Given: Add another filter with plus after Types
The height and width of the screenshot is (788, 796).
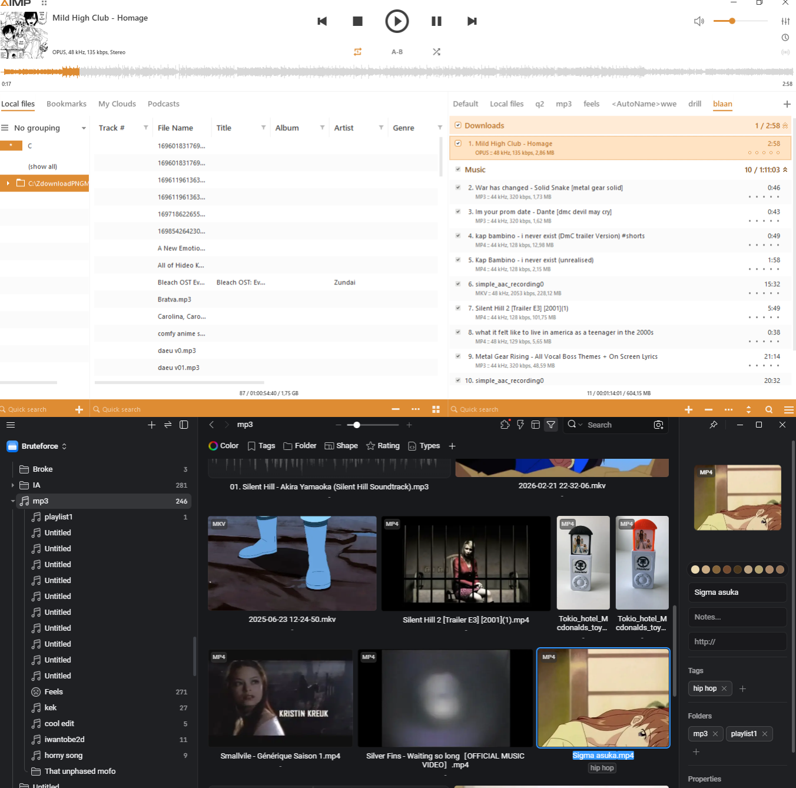Looking at the screenshot, I should 452,446.
